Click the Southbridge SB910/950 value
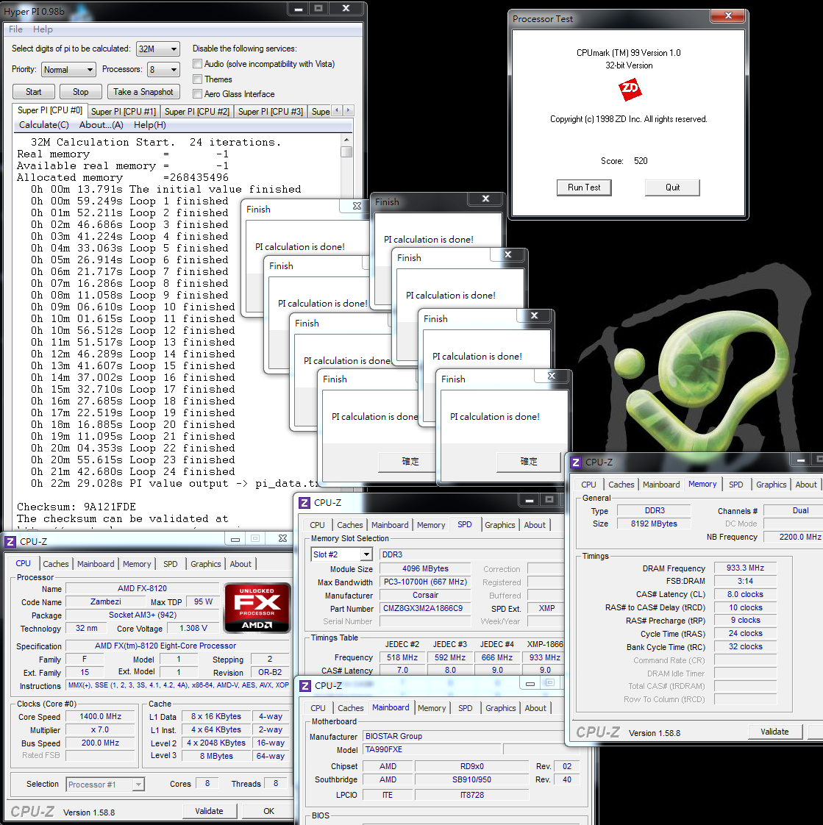Image resolution: width=823 pixels, height=825 pixels. (x=471, y=779)
